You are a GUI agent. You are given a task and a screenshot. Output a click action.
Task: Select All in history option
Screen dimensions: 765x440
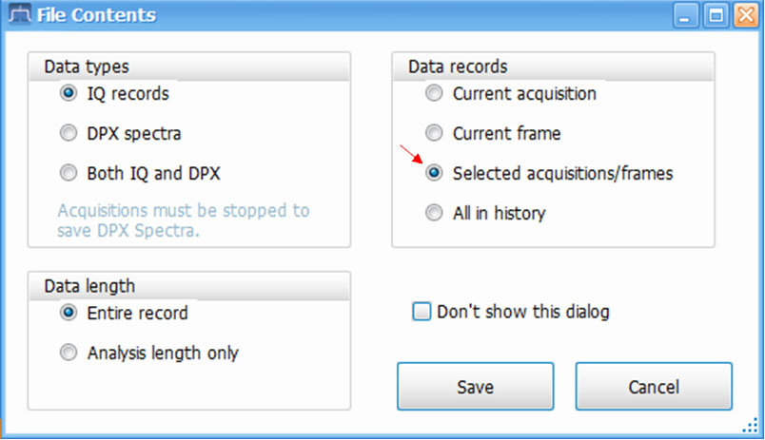pos(434,214)
